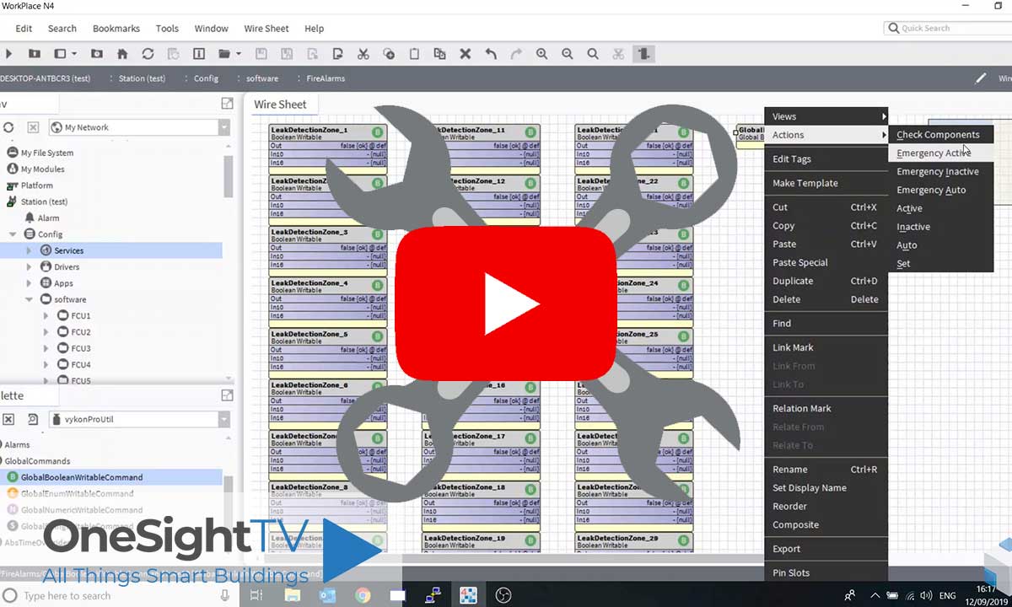Expand the Apps tree node
The image size is (1012, 607).
click(29, 283)
